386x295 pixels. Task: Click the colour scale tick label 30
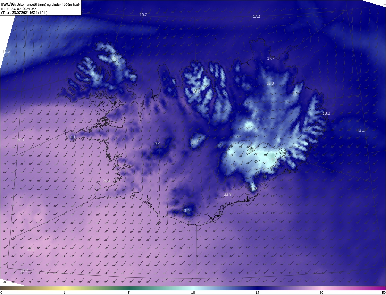(x=321, y=293)
